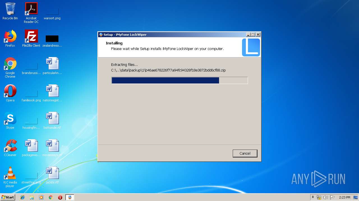Select the Google Chrome desktop shortcut
359x201 pixels.
click(x=10, y=68)
